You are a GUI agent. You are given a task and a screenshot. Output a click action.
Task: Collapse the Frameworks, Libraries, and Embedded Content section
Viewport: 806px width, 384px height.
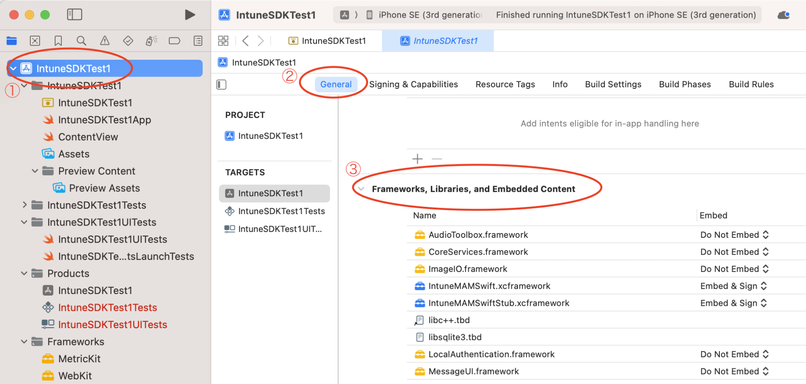(360, 189)
